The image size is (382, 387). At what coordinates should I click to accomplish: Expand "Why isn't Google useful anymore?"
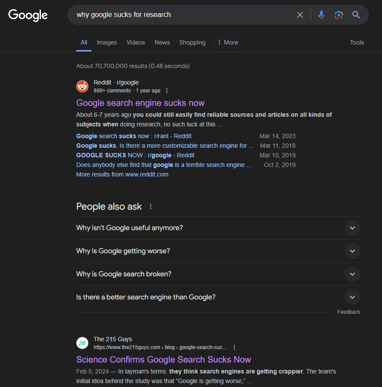point(352,228)
